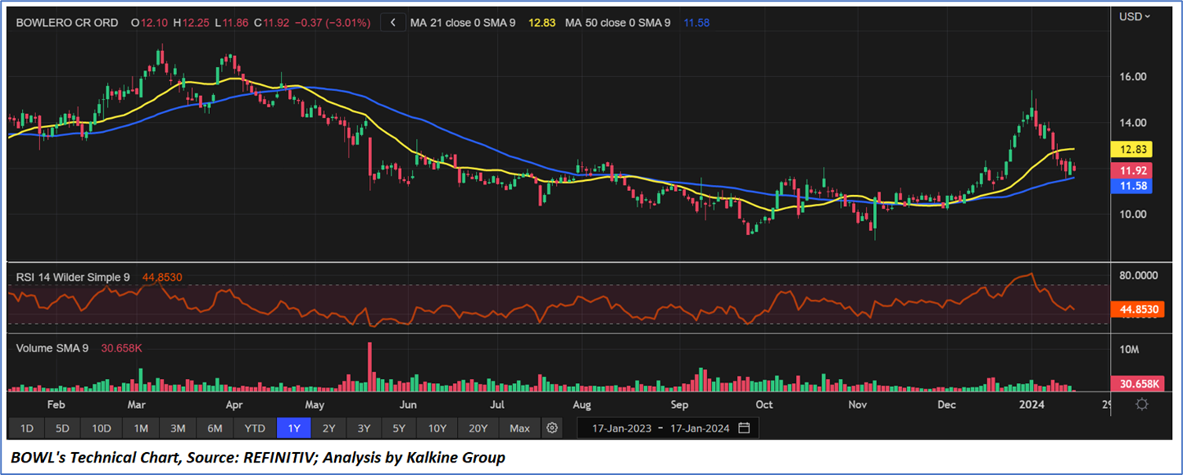The width and height of the screenshot is (1183, 475).
Task: Click the 14.00 price axis label
Action: [x=1133, y=123]
